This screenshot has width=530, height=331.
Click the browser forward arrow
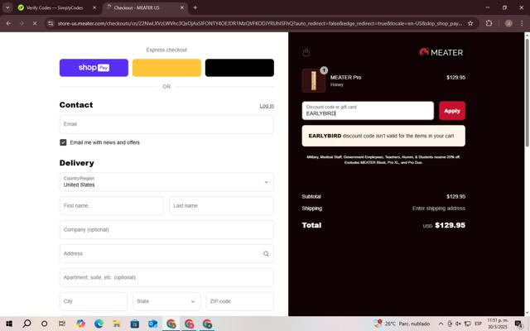[22, 23]
